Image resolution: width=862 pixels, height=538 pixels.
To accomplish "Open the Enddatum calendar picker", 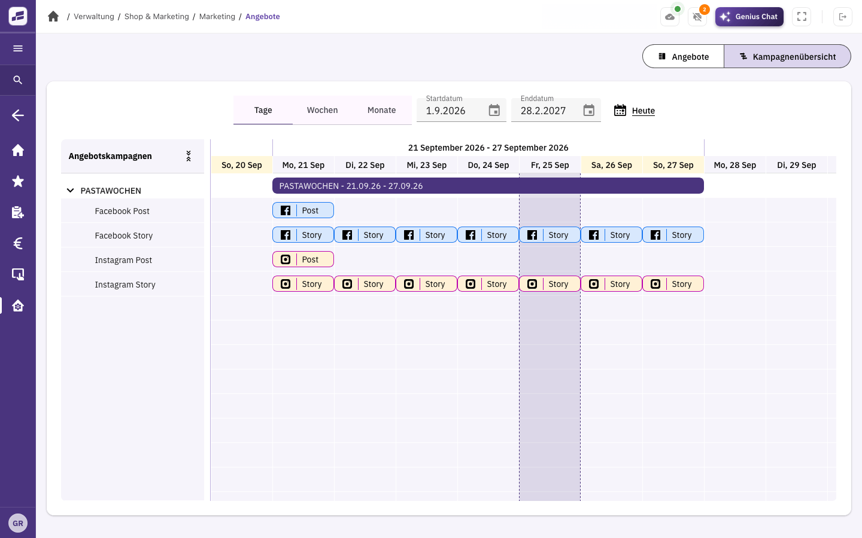I will 589,111.
